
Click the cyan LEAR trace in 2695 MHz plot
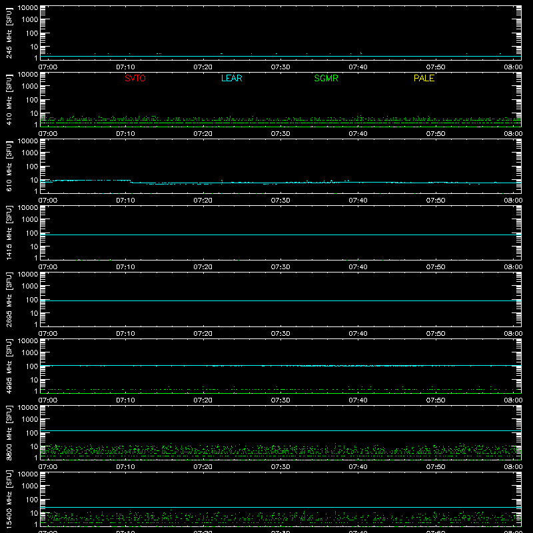(x=280, y=301)
